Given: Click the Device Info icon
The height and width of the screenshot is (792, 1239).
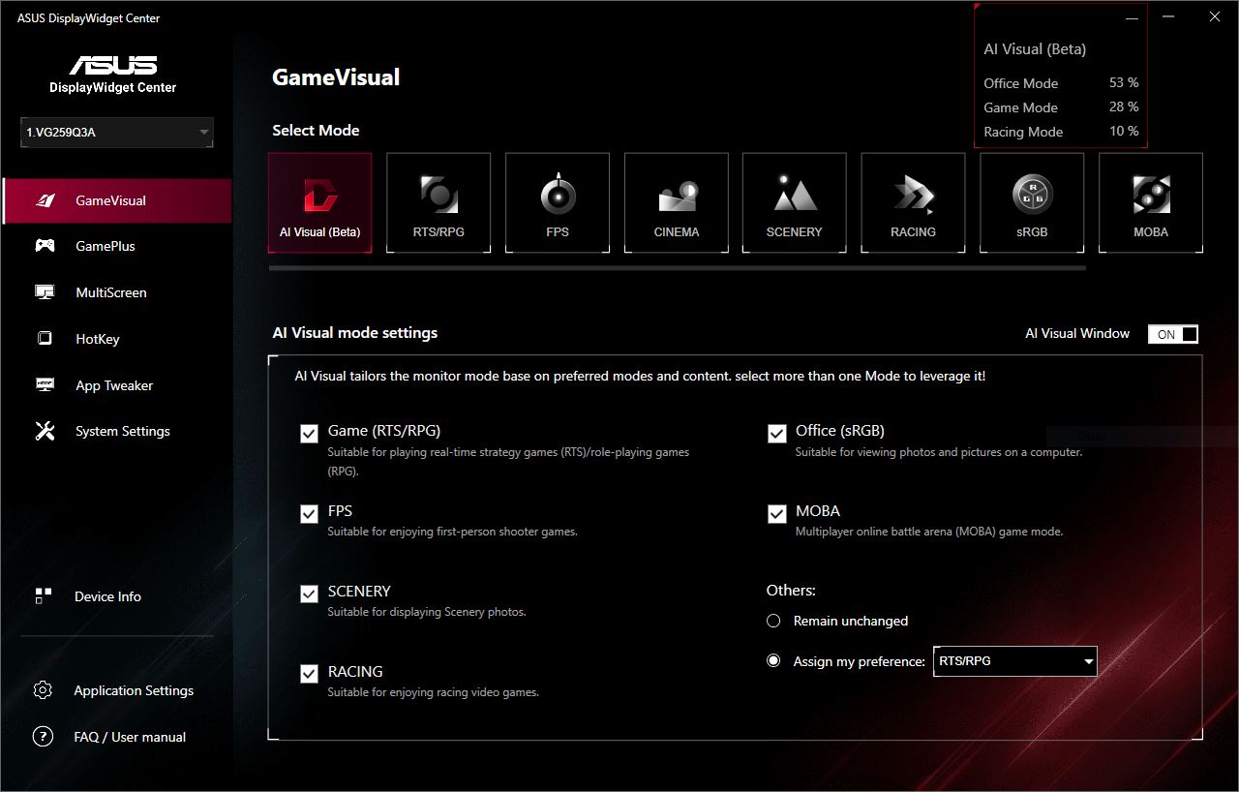Looking at the screenshot, I should coord(44,596).
